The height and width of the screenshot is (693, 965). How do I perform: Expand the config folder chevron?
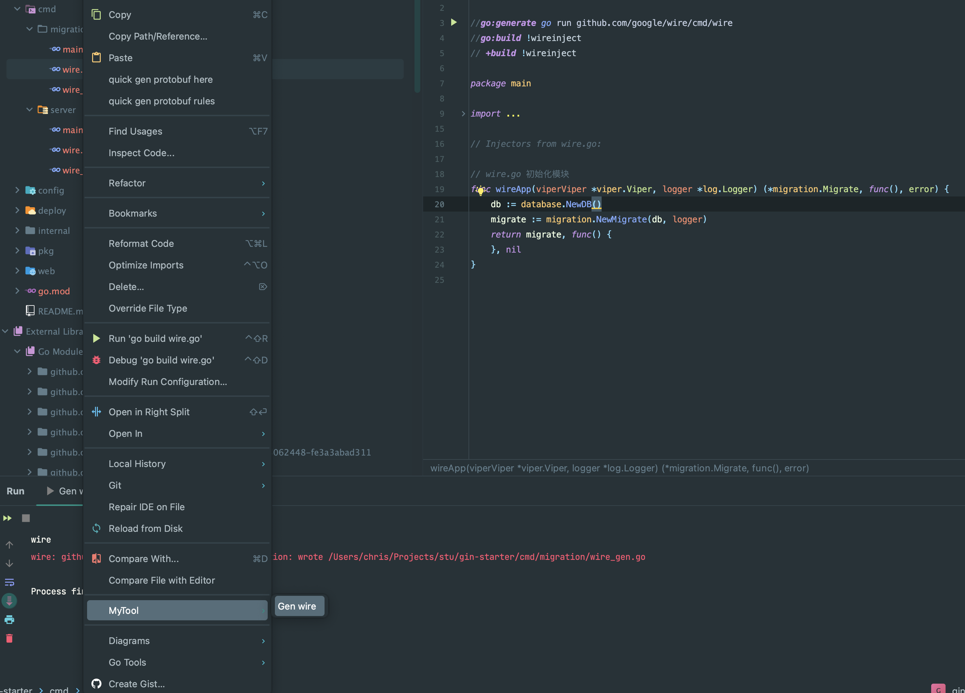(17, 190)
